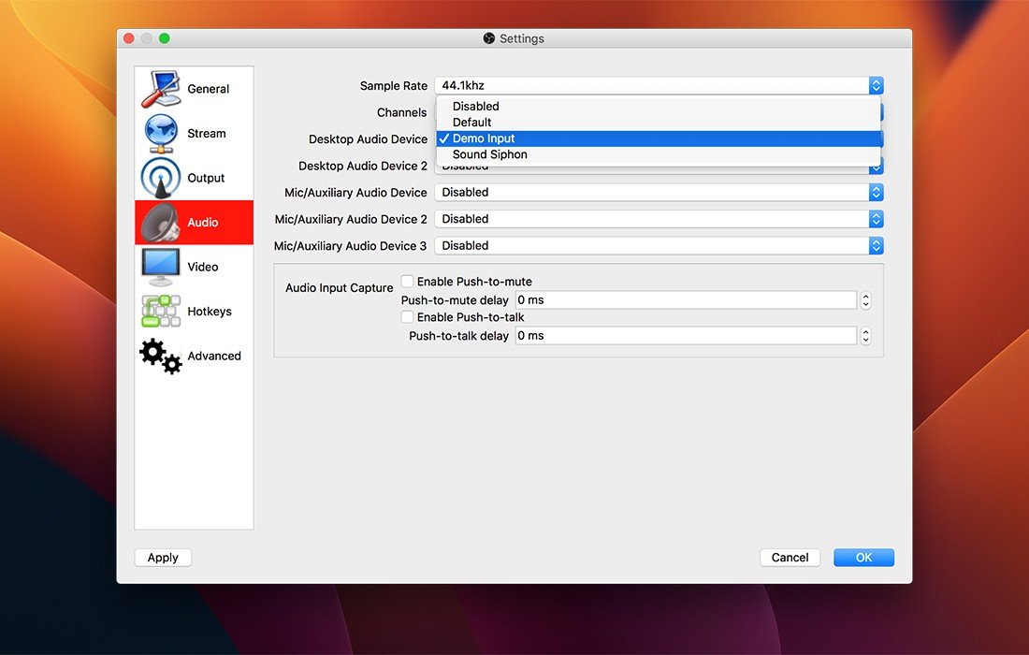Screen dimensions: 1029x655
Task: Click OBS logo in title bar
Action: 488,38
